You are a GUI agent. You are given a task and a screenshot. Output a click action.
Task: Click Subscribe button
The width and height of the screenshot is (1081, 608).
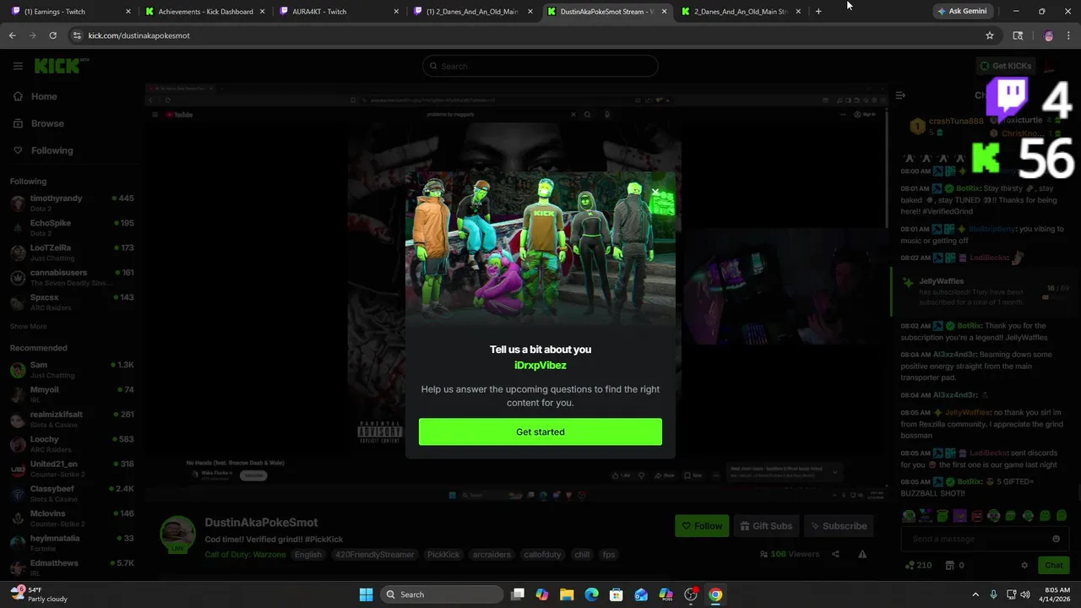[839, 526]
